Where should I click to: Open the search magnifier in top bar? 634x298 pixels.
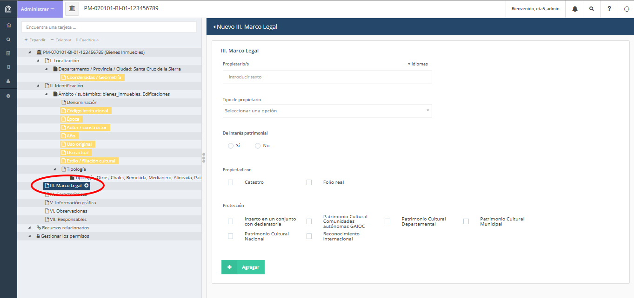tap(592, 9)
